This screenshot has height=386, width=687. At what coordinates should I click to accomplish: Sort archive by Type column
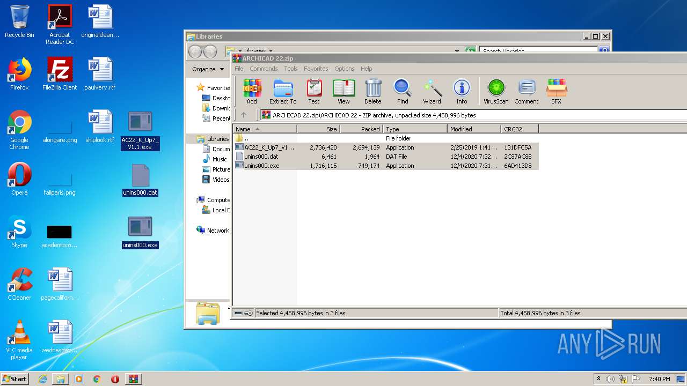[415, 129]
